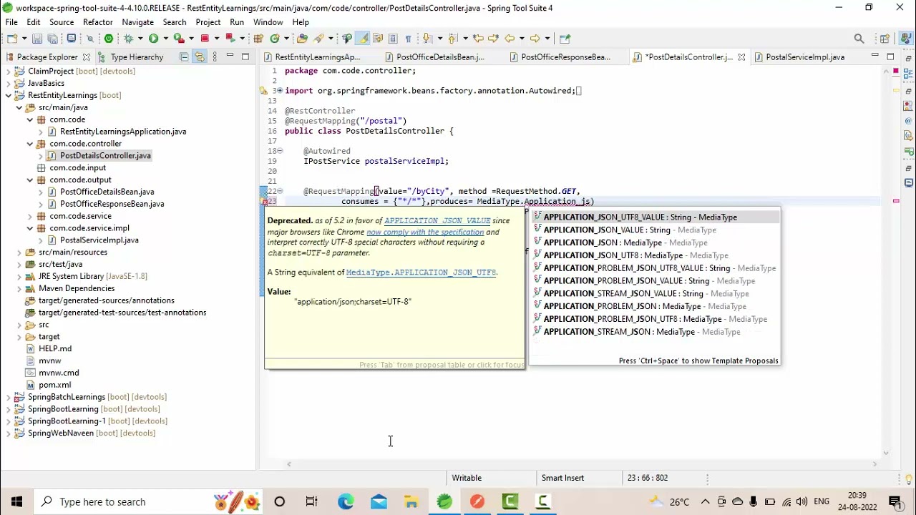Viewport: 916px width, 515px height.
Task: Open File Explorer from the taskbar
Action: (x=411, y=501)
